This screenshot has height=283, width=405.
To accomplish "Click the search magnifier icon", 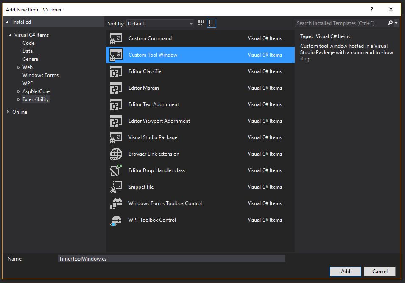I will [390, 23].
